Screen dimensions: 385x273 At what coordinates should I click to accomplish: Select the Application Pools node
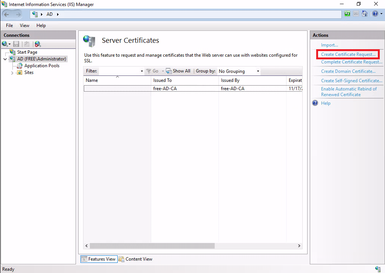tap(42, 66)
